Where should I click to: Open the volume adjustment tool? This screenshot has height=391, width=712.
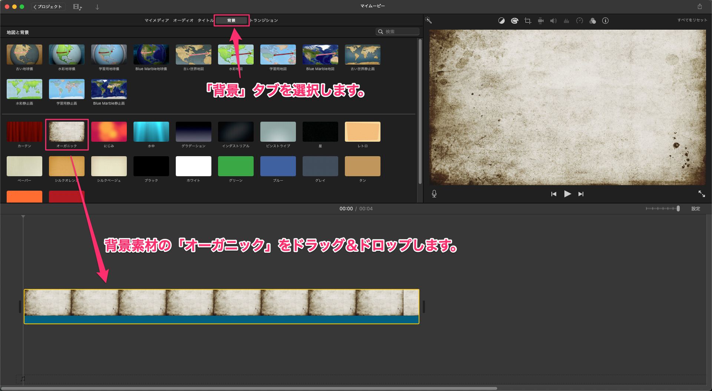553,21
